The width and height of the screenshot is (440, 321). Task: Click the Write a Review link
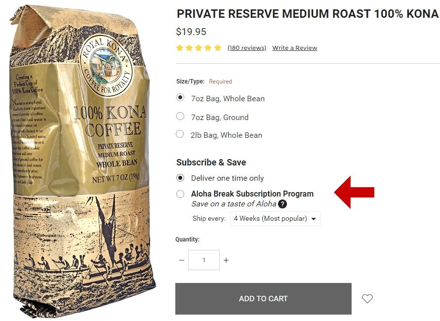(x=295, y=48)
